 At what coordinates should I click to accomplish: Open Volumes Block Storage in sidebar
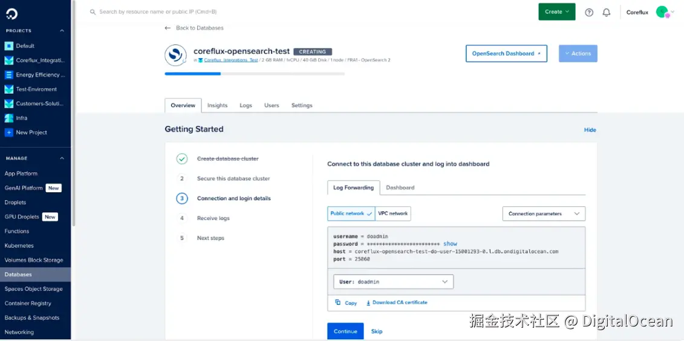[35, 260]
